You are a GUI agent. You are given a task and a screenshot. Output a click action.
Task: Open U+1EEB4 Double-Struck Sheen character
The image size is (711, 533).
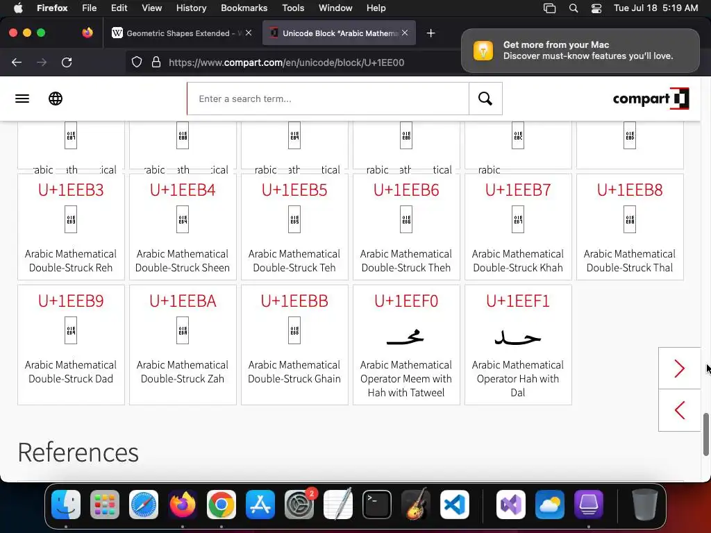pyautogui.click(x=183, y=227)
